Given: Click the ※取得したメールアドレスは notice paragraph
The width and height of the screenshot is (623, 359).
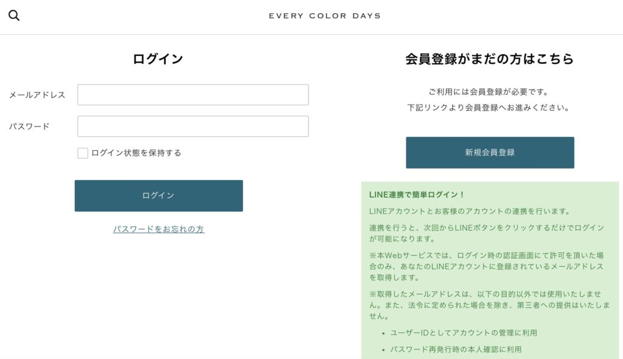Looking at the screenshot, I should click(490, 305).
